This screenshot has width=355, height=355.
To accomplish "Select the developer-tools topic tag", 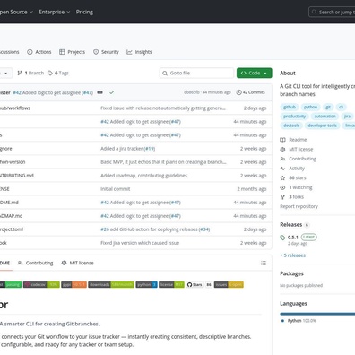I will pos(322,126).
